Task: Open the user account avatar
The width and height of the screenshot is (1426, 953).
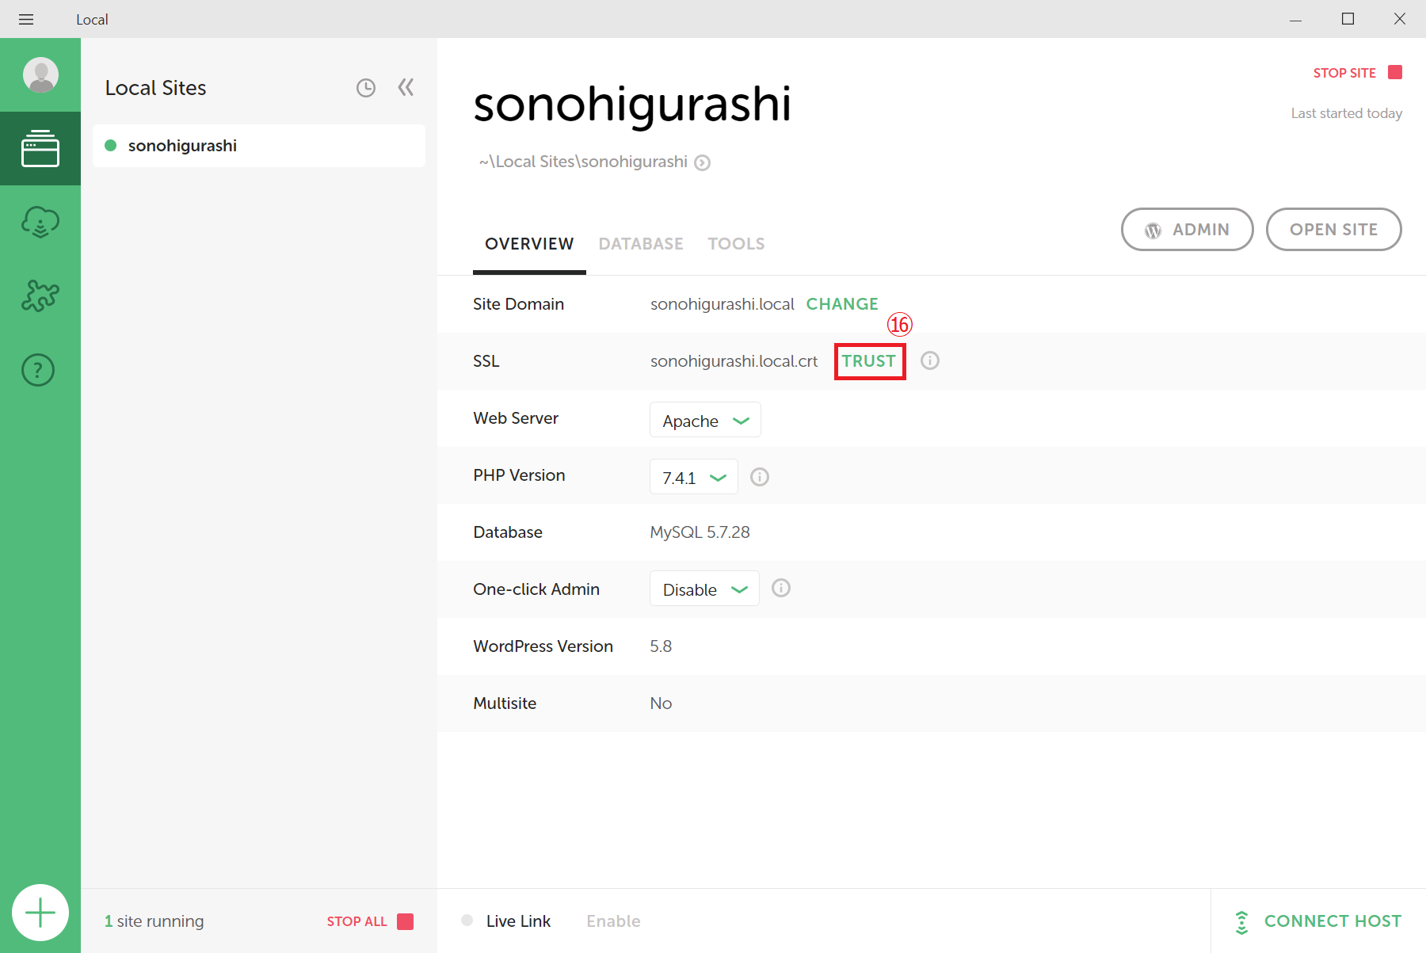Action: tap(40, 75)
